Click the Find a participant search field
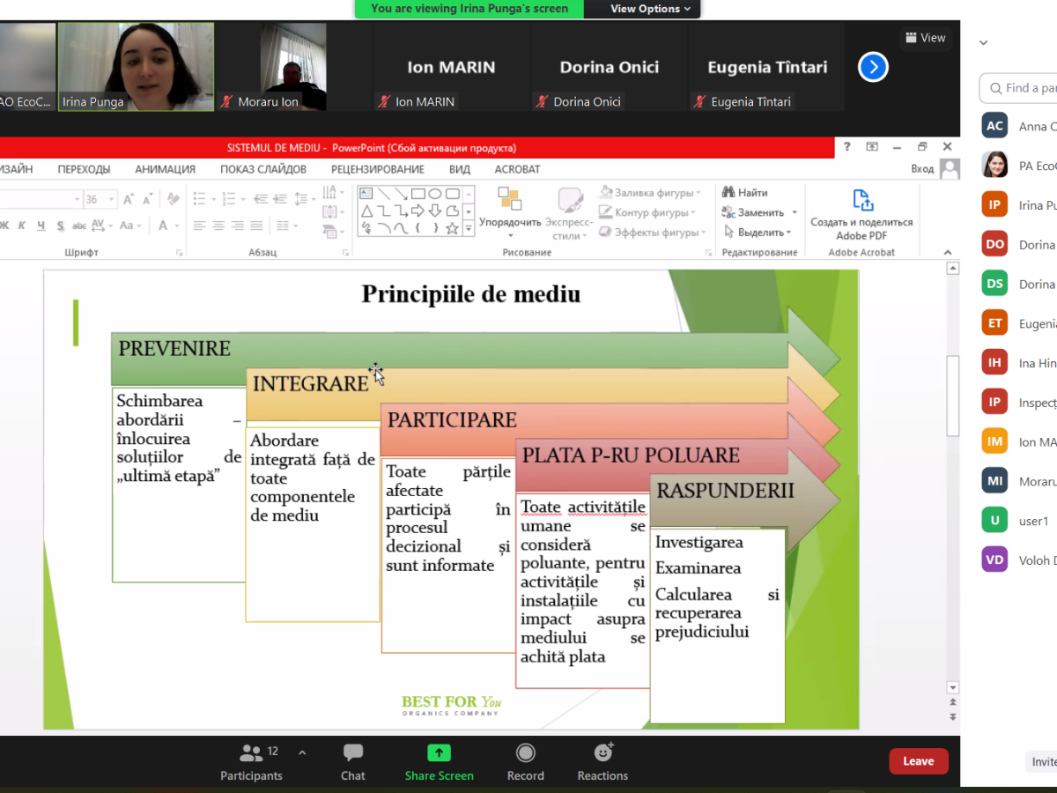The image size is (1057, 793). (1019, 88)
